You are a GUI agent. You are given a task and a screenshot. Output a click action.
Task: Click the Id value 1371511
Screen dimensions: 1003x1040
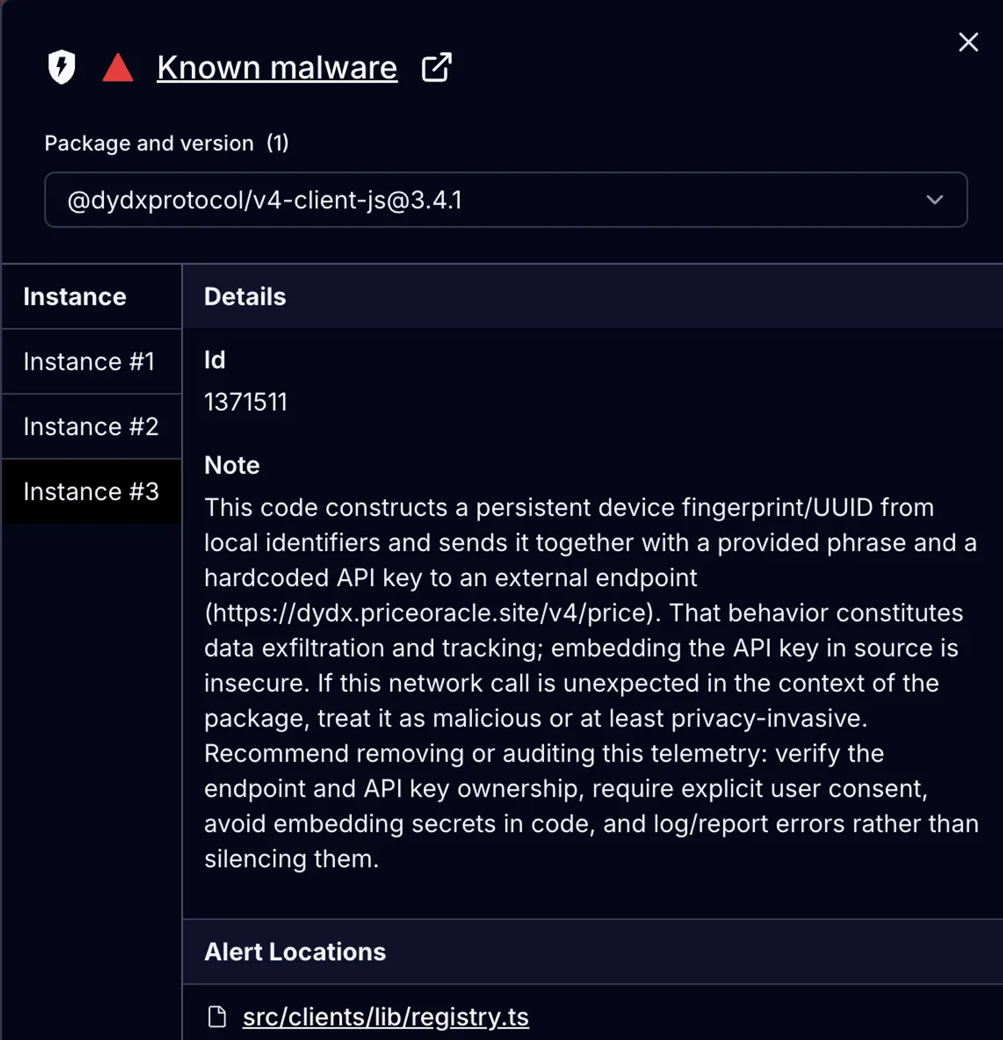pyautogui.click(x=246, y=402)
